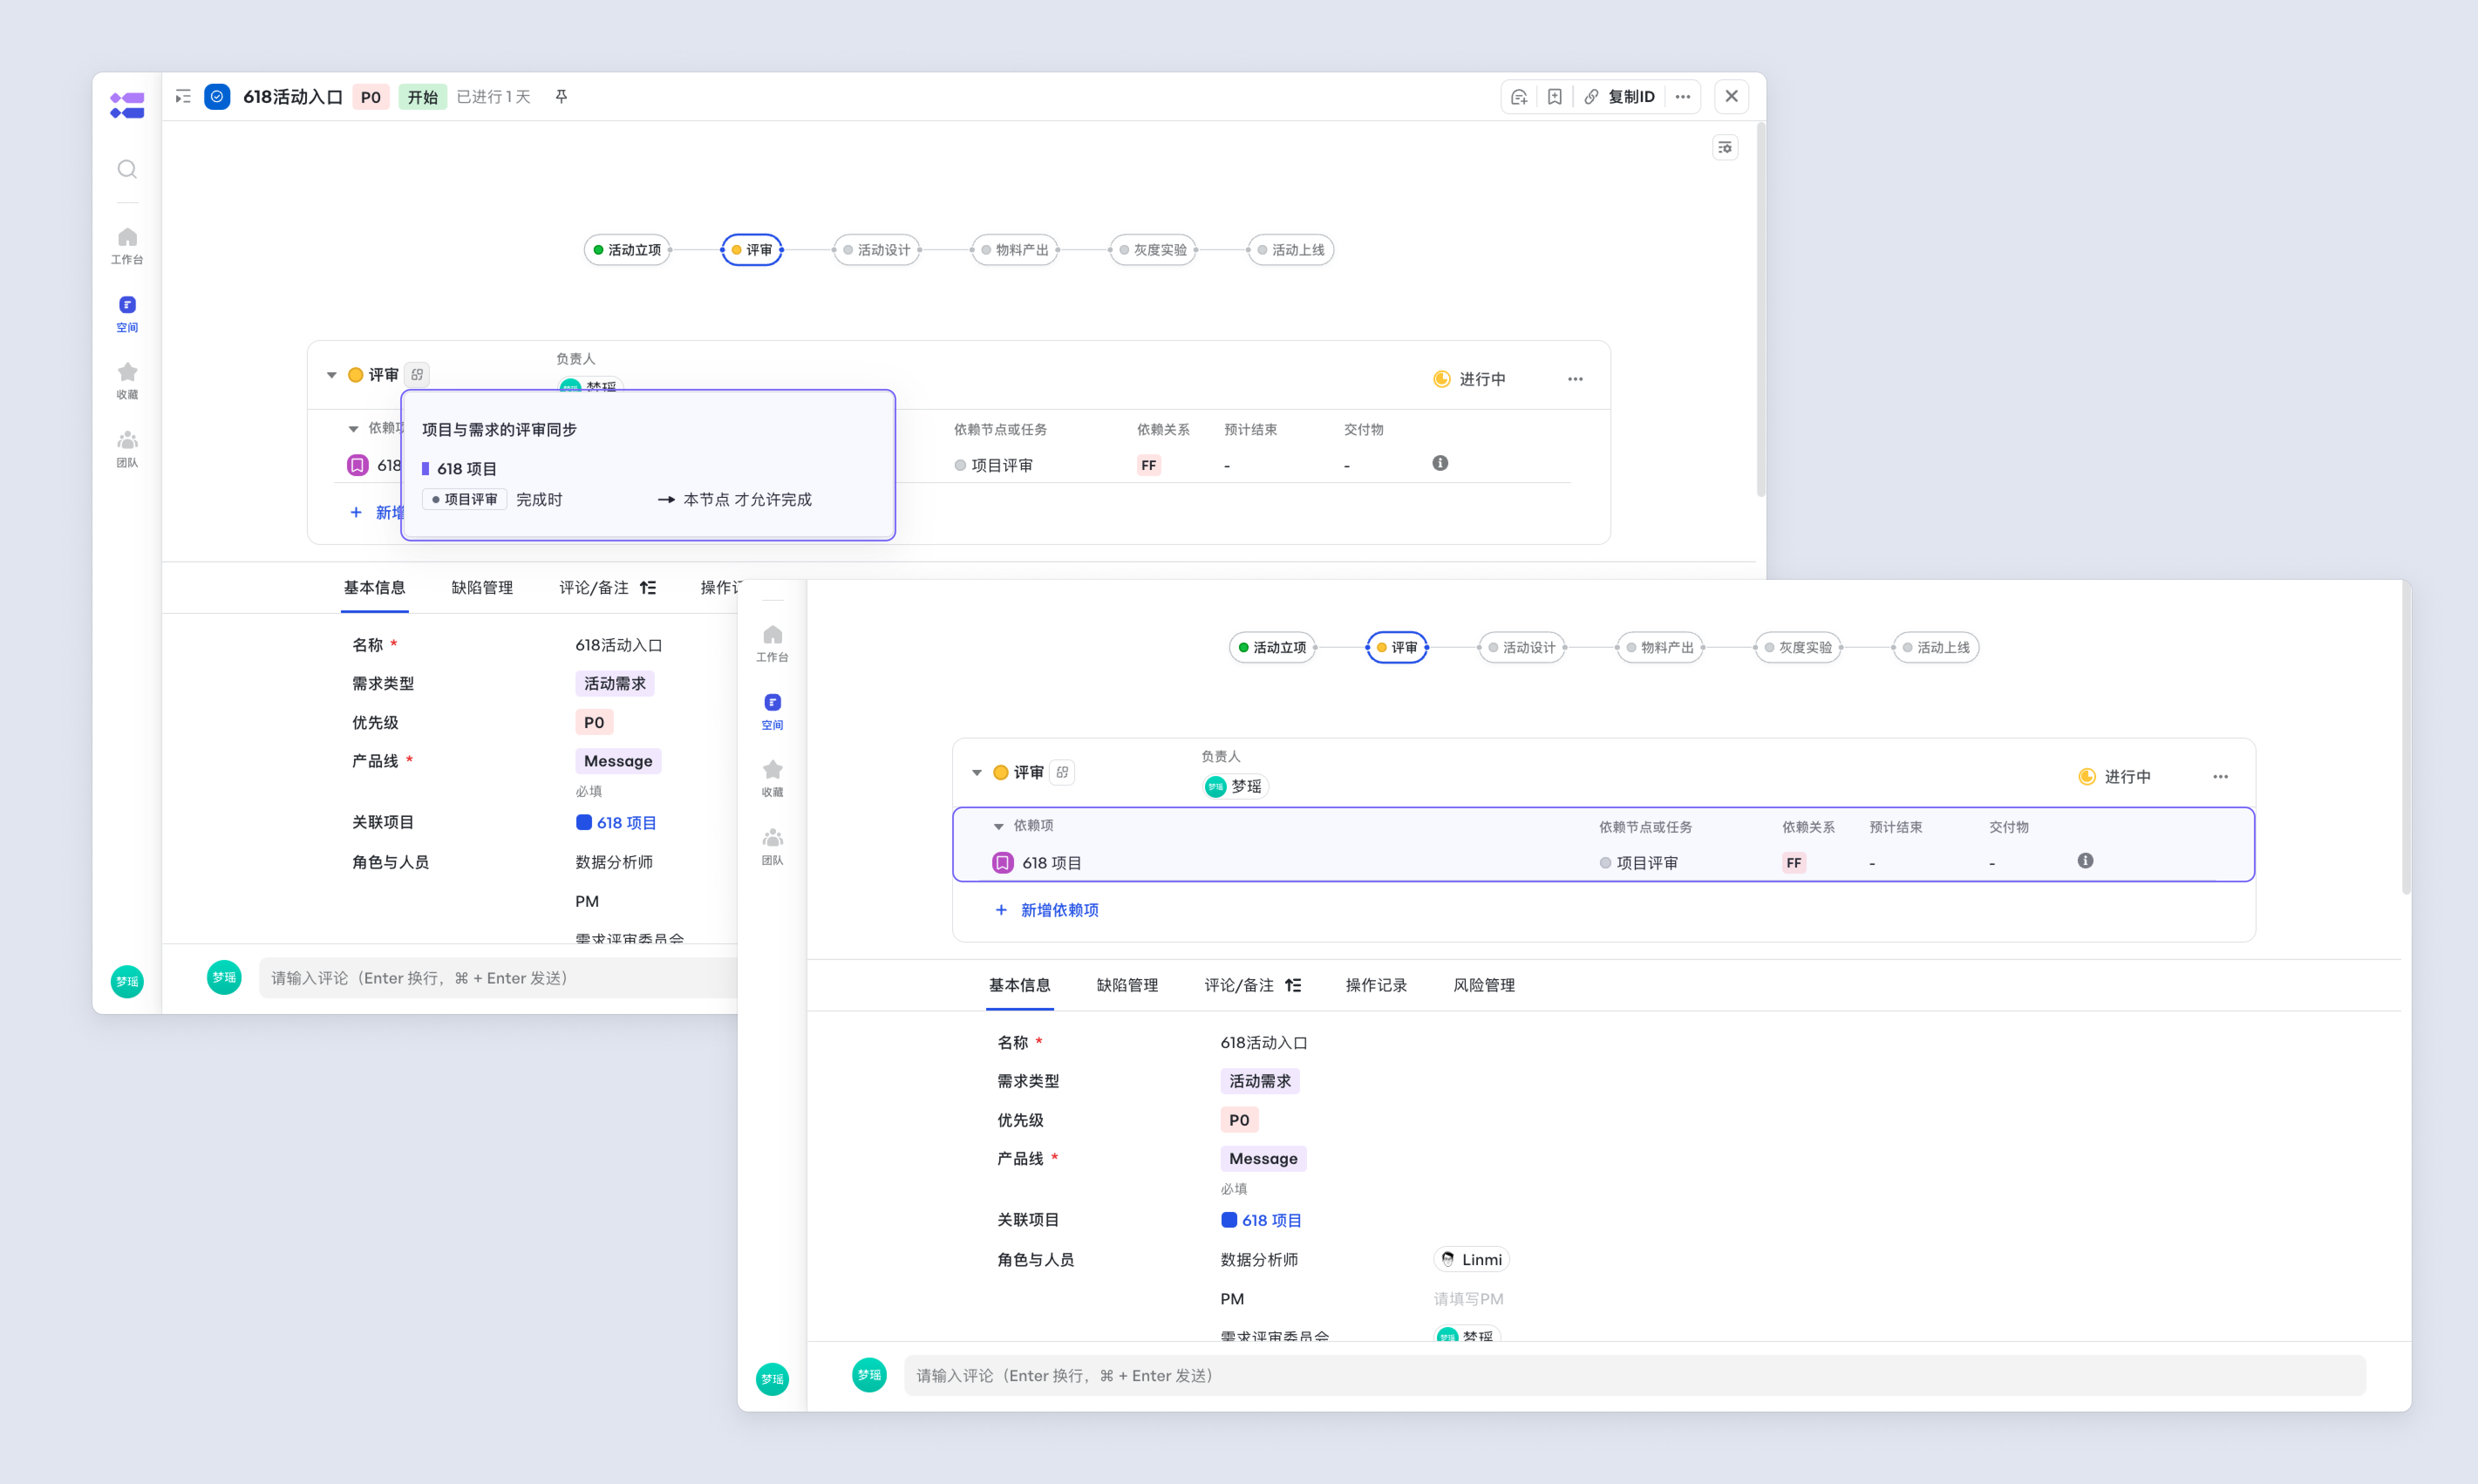Select the 活动立项 workflow node in the back window
2478x1484 pixels.
pyautogui.click(x=627, y=250)
